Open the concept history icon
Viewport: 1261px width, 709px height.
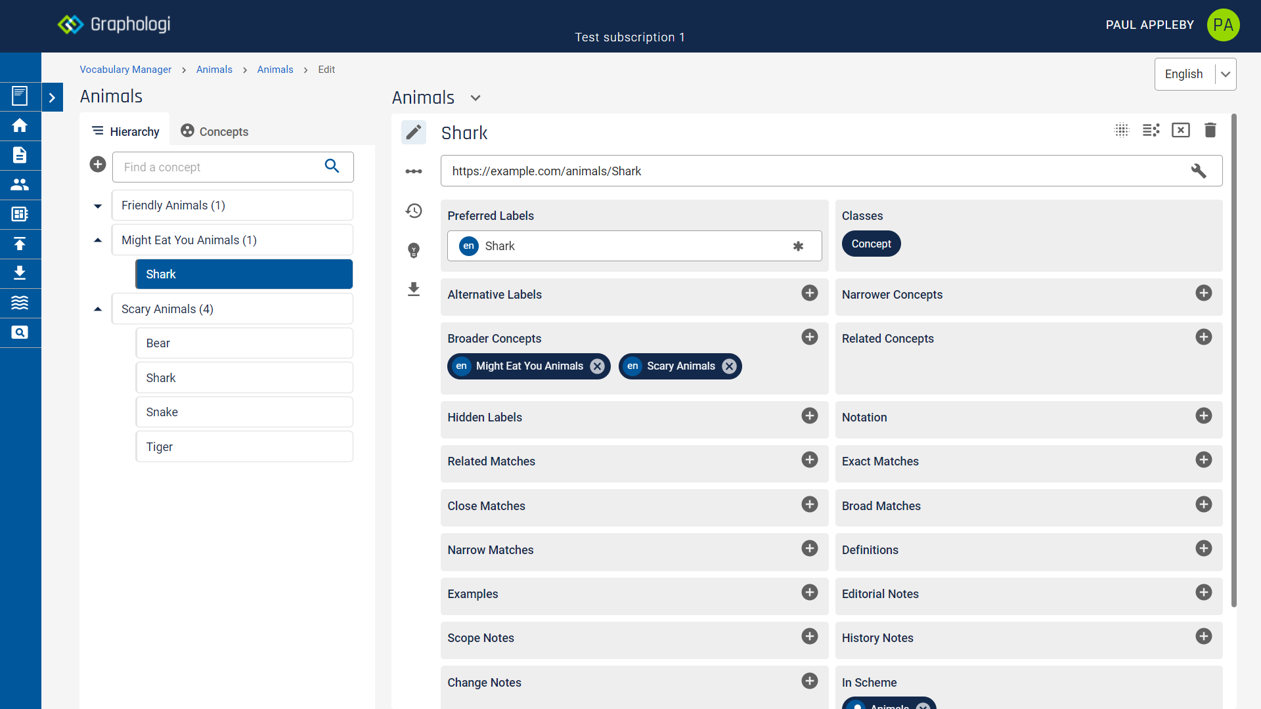(414, 211)
